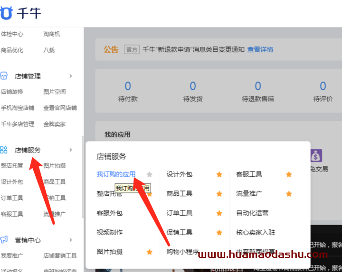Open 查看官网店铺 in the sidebar
Screen dimensions: 342x272
[x=60, y=108]
